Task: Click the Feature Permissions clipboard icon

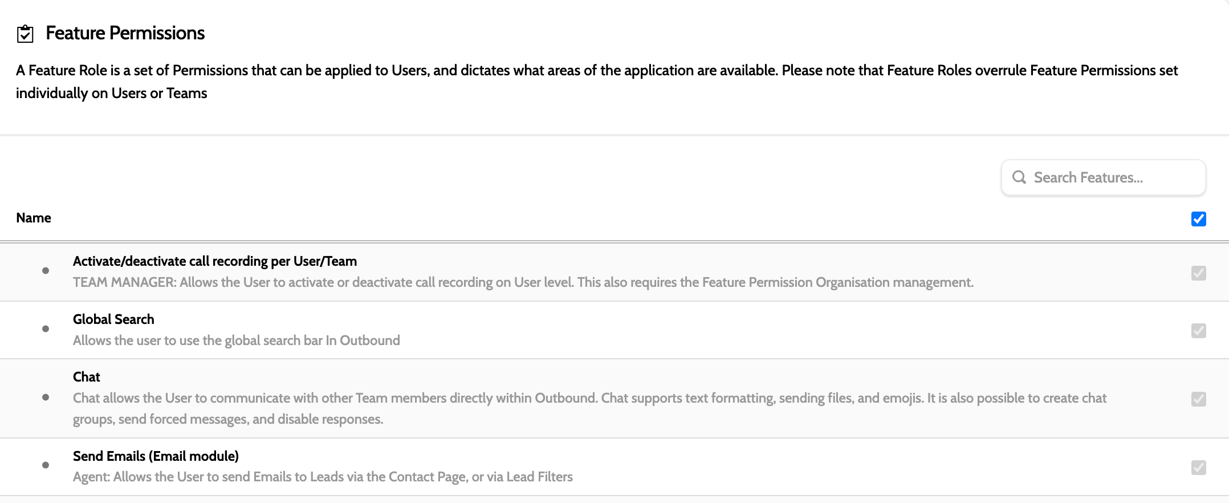Action: 25,34
